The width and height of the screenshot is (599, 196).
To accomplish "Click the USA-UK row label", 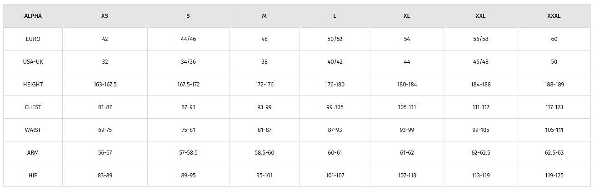I will tap(33, 62).
